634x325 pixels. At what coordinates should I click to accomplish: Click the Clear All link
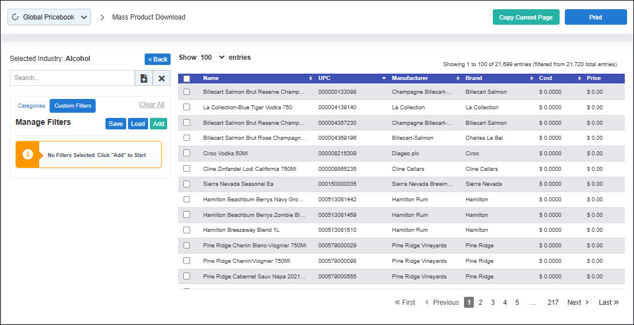[152, 105]
